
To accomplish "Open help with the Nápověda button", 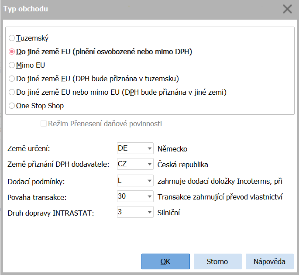I will coord(269,261).
